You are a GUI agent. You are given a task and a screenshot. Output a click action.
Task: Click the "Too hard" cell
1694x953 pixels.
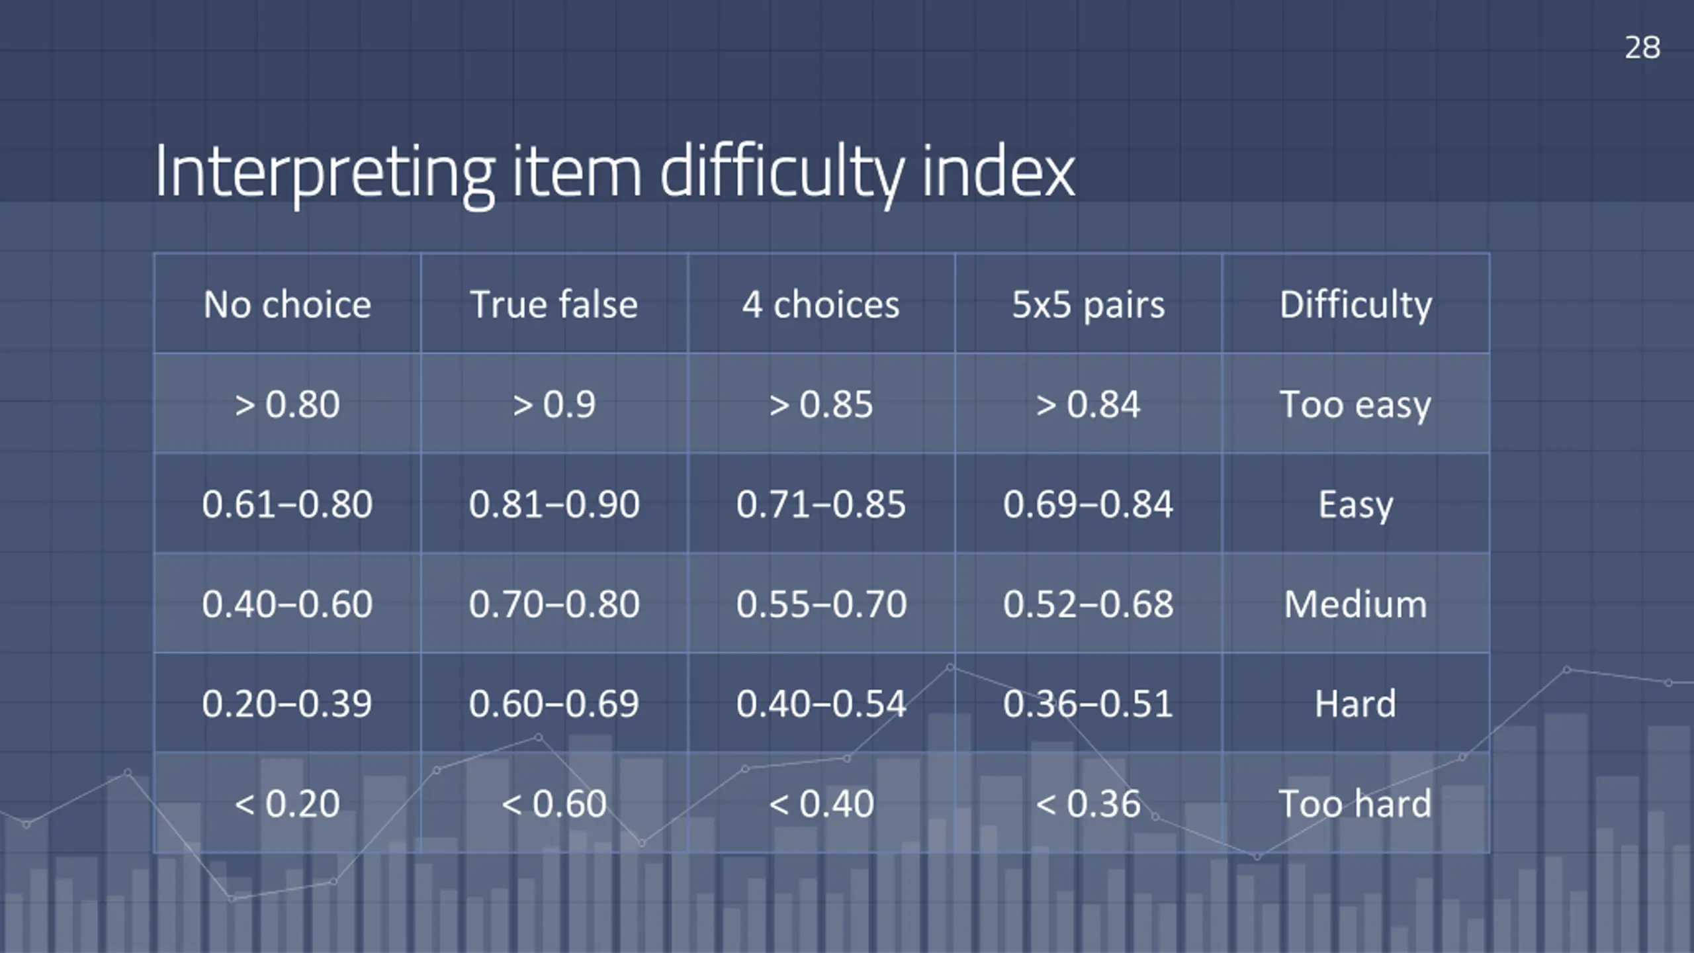(1355, 803)
